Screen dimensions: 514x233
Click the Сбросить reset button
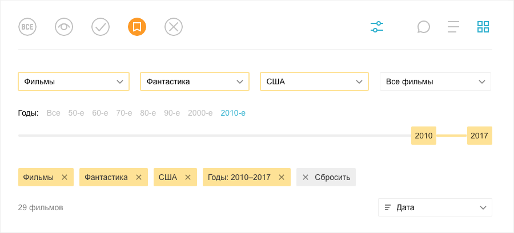click(326, 177)
